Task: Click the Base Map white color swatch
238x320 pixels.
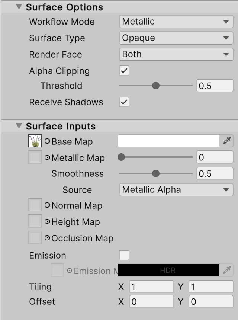Action: [x=169, y=141]
